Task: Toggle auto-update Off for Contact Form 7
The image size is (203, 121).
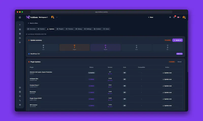Action: coord(124,86)
